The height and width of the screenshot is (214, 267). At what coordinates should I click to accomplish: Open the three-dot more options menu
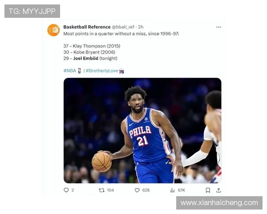click(218, 27)
